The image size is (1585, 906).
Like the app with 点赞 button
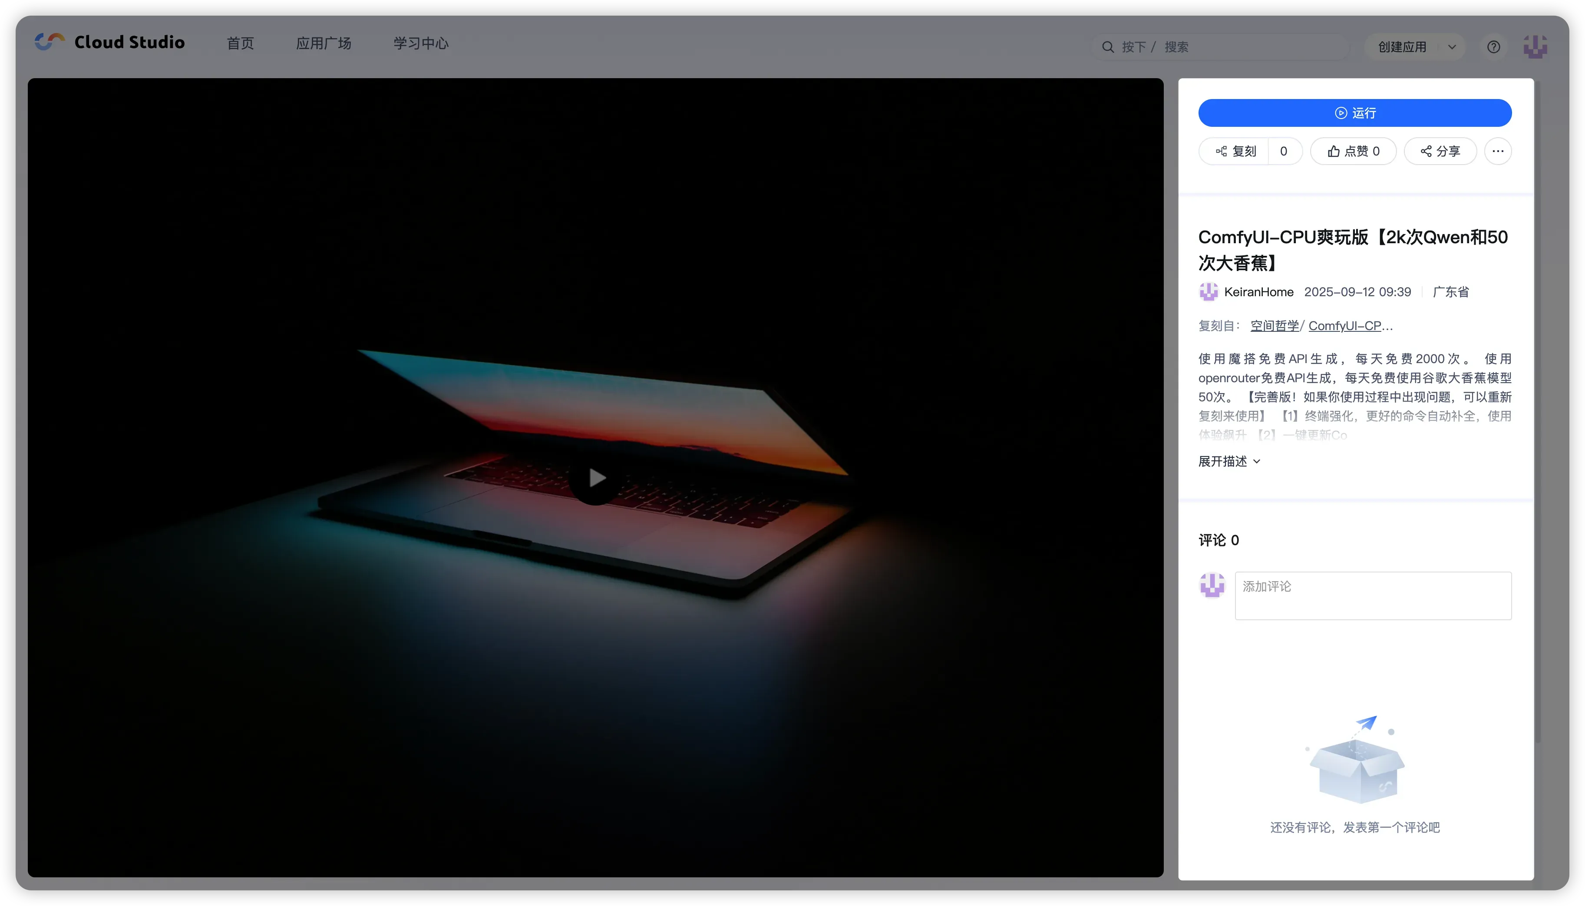coord(1353,151)
